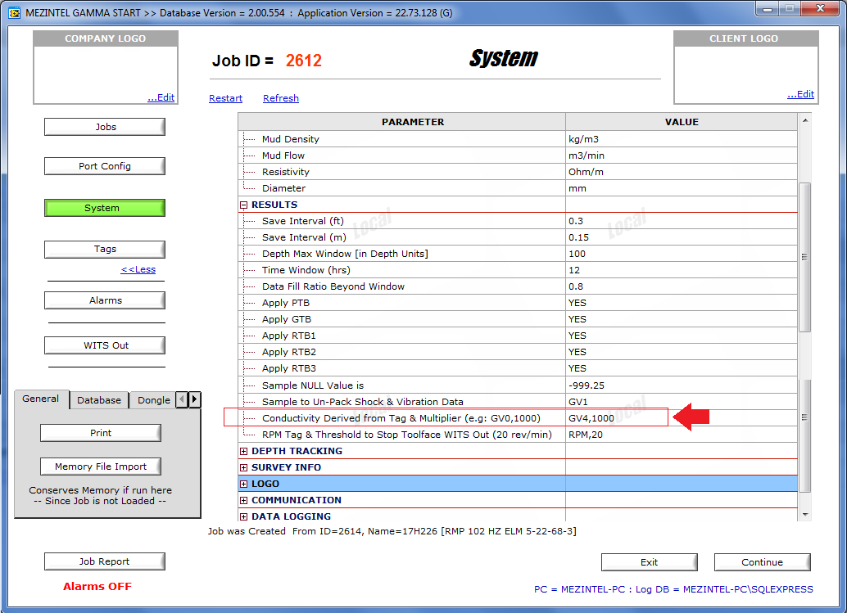This screenshot has height=613, width=847.
Task: Click the tab strip right arrow
Action: [194, 399]
